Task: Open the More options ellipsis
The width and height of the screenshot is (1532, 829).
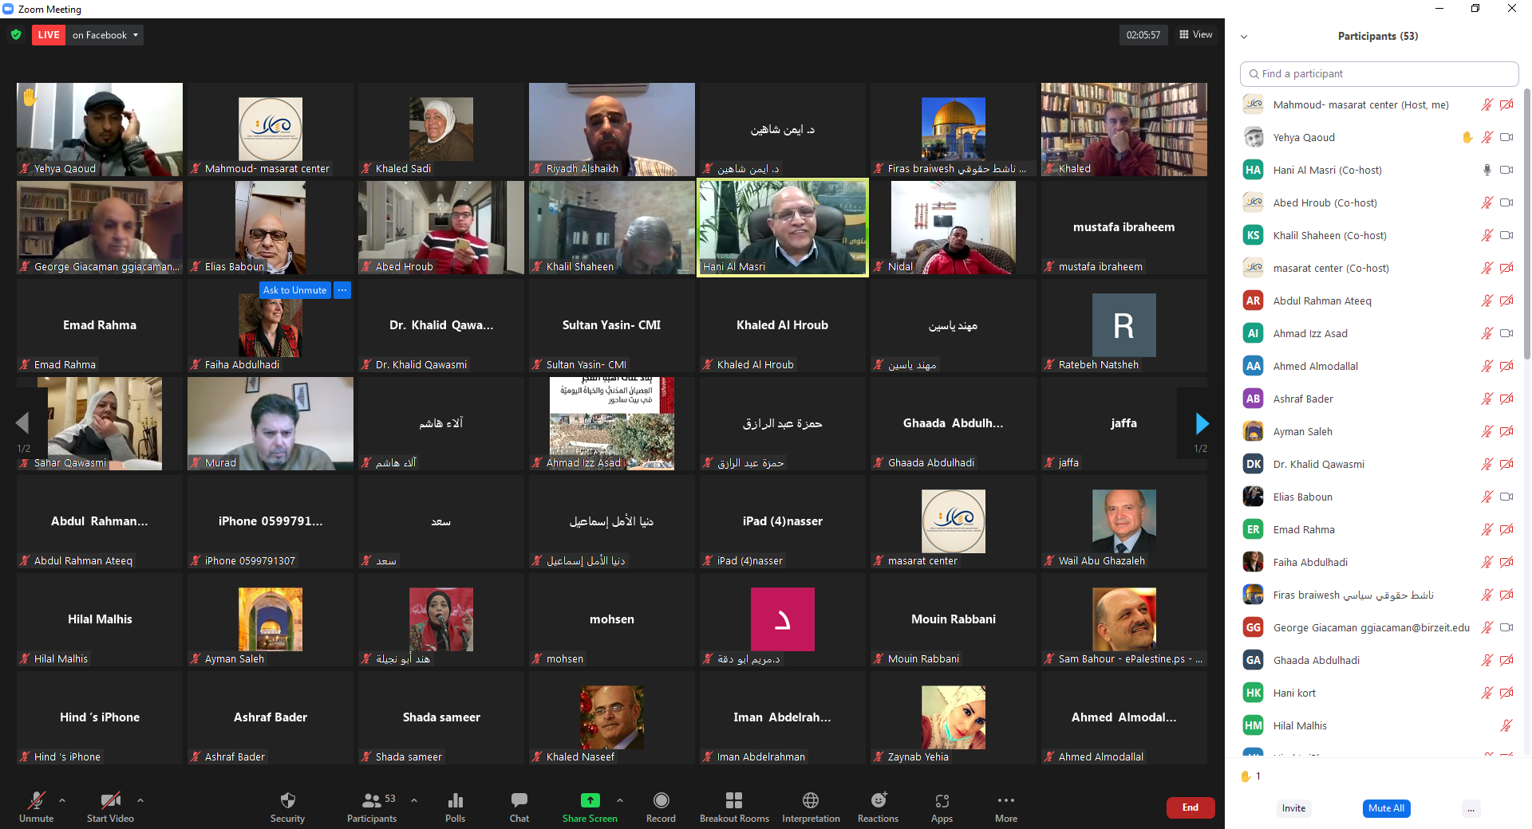Action: [x=1006, y=807]
